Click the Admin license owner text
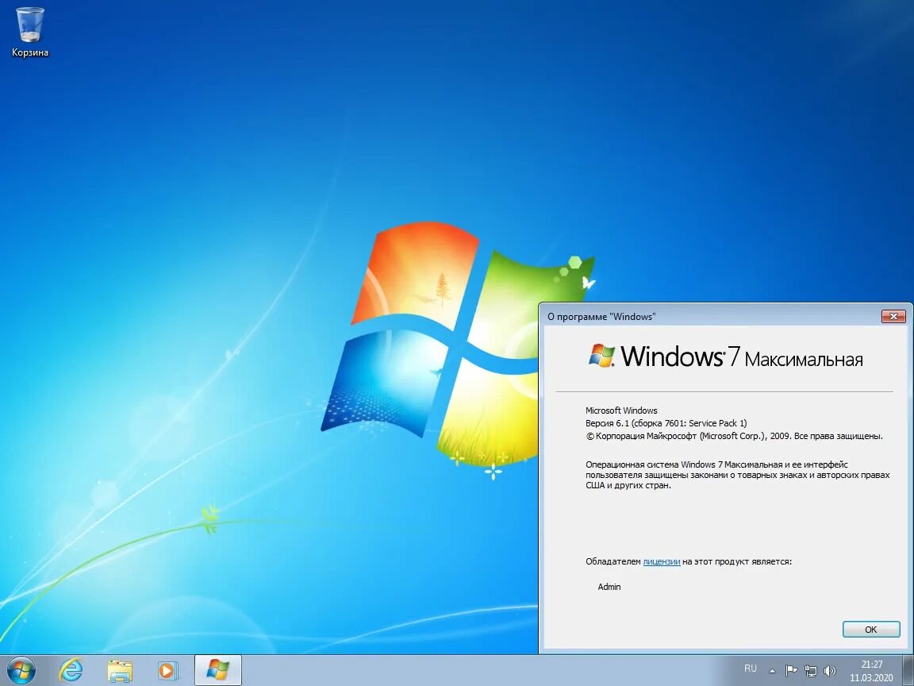 click(x=609, y=587)
